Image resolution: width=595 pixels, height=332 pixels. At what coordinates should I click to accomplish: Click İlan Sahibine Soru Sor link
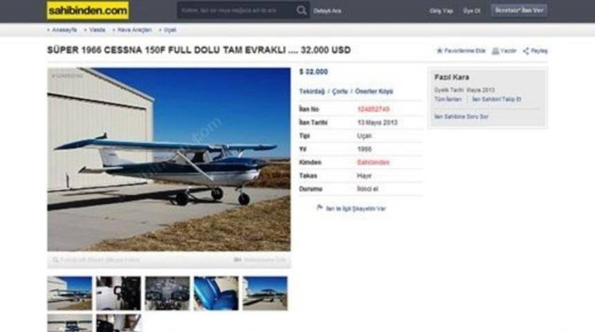pyautogui.click(x=461, y=116)
